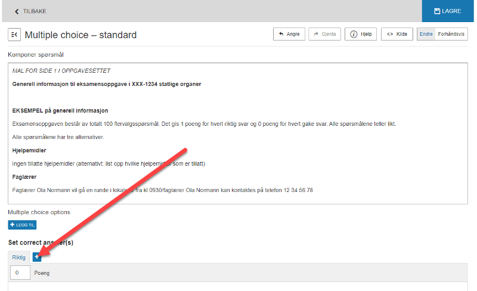Click the 'MAL FOR SIDE 1 I OPPGAVESETTET' line

pos(61,70)
